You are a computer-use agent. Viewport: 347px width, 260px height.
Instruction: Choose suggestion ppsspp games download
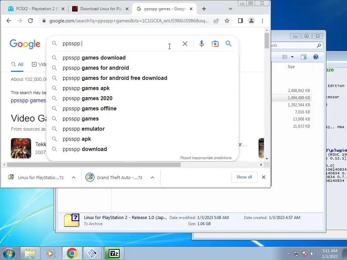pyautogui.click(x=143, y=58)
